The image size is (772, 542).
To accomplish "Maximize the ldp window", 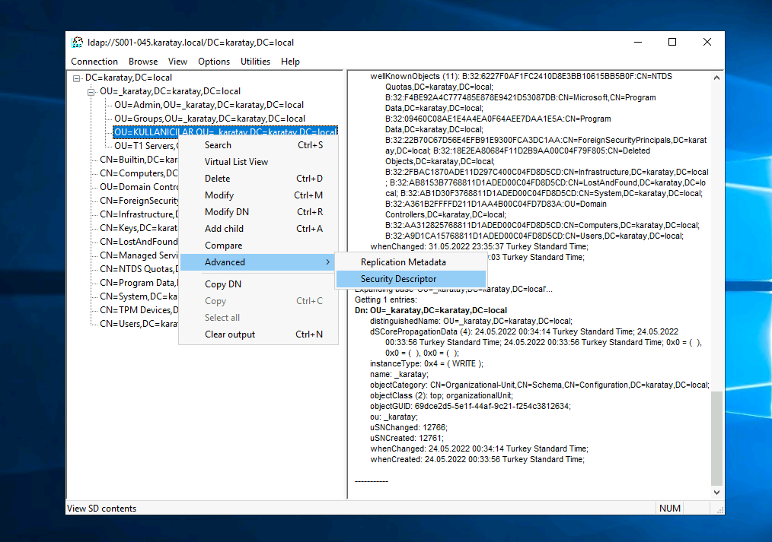I will [672, 43].
